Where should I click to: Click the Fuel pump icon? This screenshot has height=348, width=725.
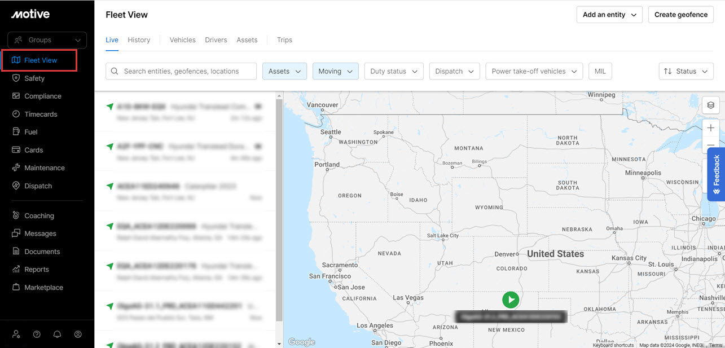16,132
